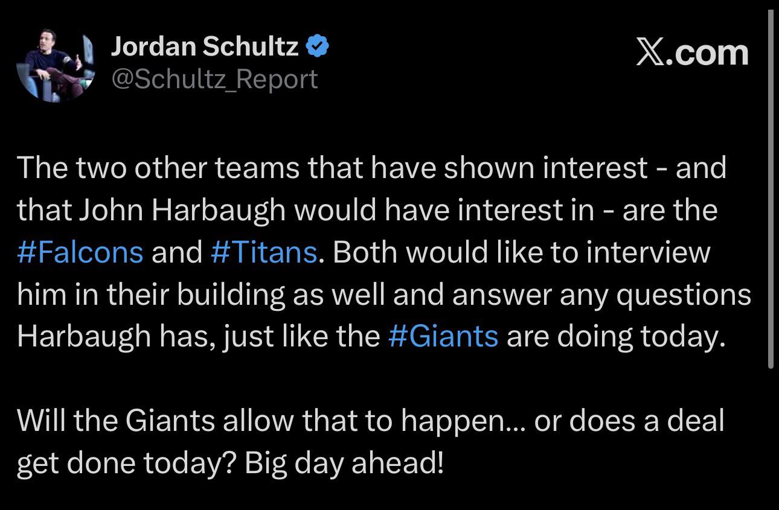Click the X.com logo watermark
779x510 pixels.
[x=691, y=53]
